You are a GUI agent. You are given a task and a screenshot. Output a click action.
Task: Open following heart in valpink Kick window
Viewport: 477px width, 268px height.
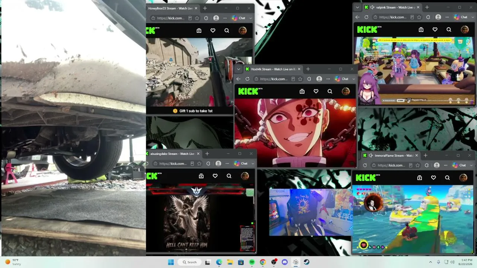click(x=435, y=29)
